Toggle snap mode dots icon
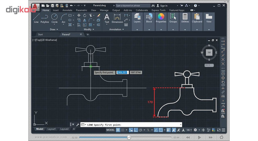 click(123, 130)
